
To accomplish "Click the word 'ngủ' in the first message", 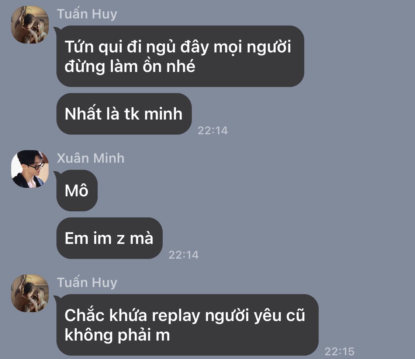I will (x=161, y=48).
